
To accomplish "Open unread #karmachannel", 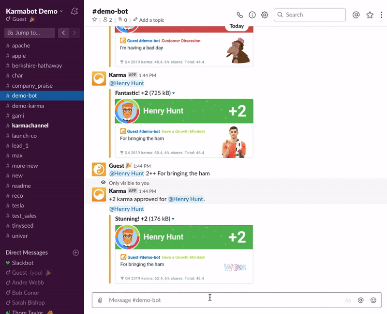I will pos(42,126).
